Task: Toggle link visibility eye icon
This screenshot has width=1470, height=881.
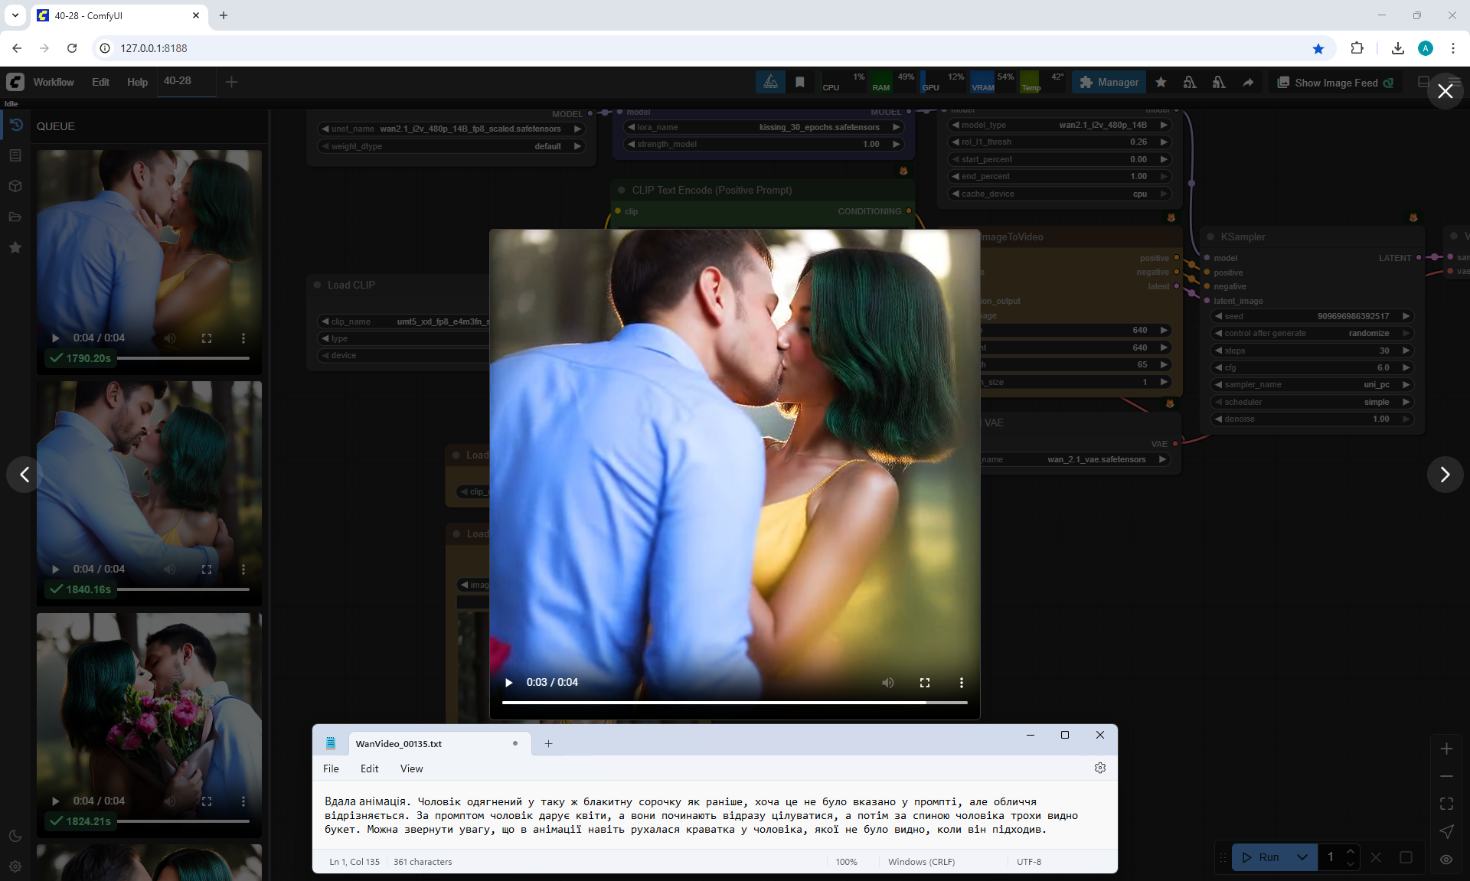Action: point(1445,859)
